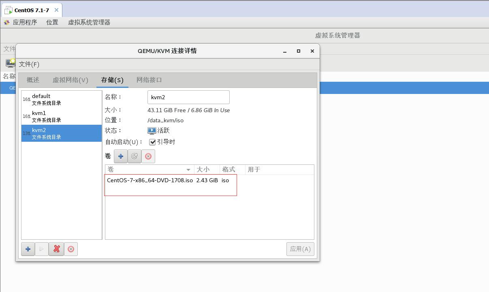Select the Storage tab

(x=112, y=80)
